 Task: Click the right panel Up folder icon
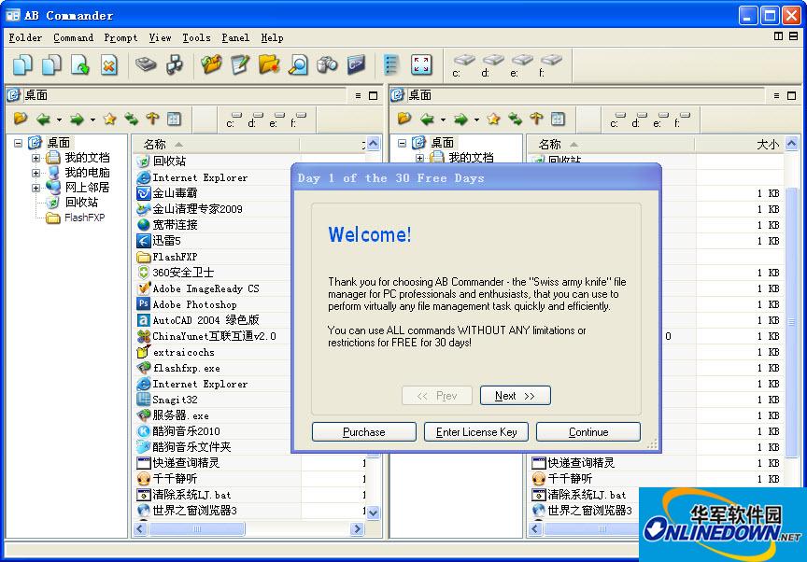coord(536,119)
